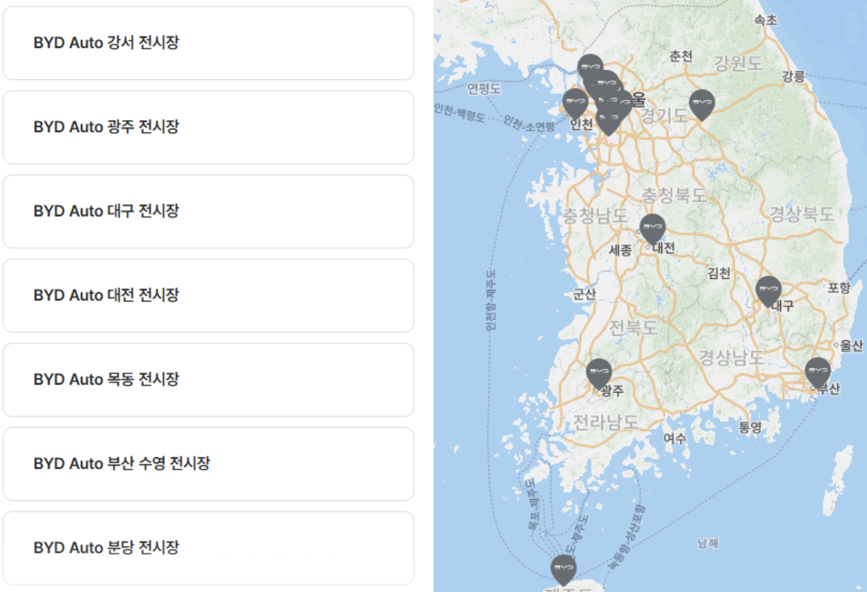Click the 춘천 city label
867x592 pixels.
(x=681, y=56)
